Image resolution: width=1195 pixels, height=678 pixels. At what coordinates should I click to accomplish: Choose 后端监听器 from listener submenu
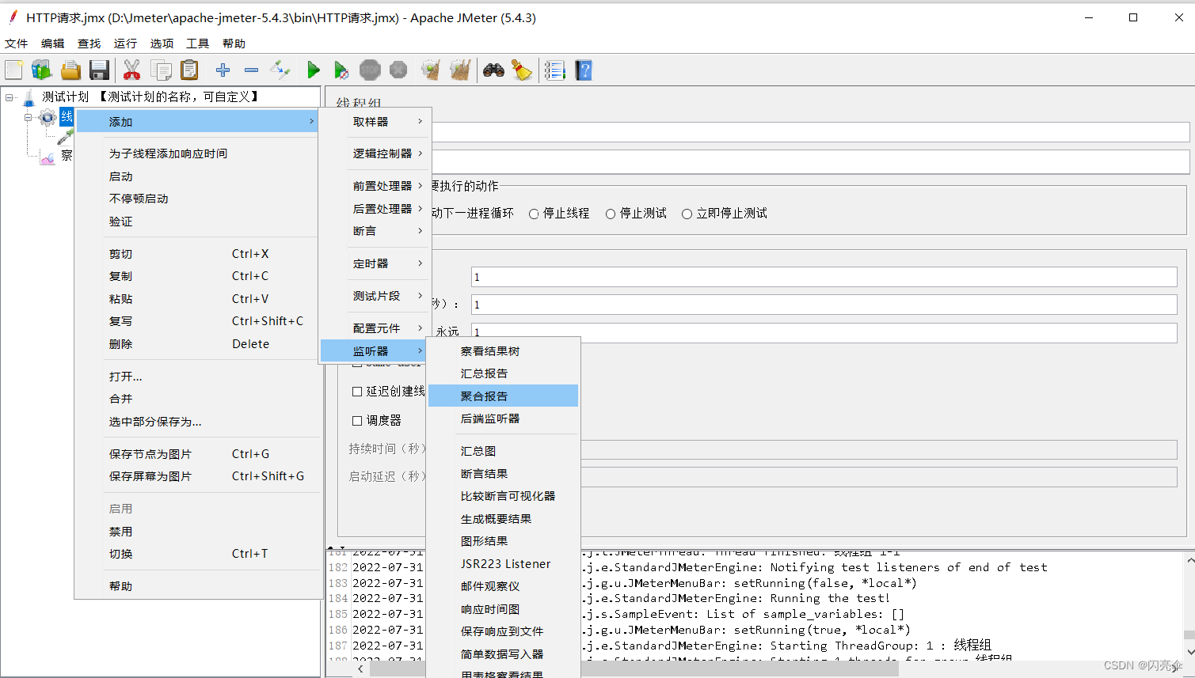(x=503, y=419)
